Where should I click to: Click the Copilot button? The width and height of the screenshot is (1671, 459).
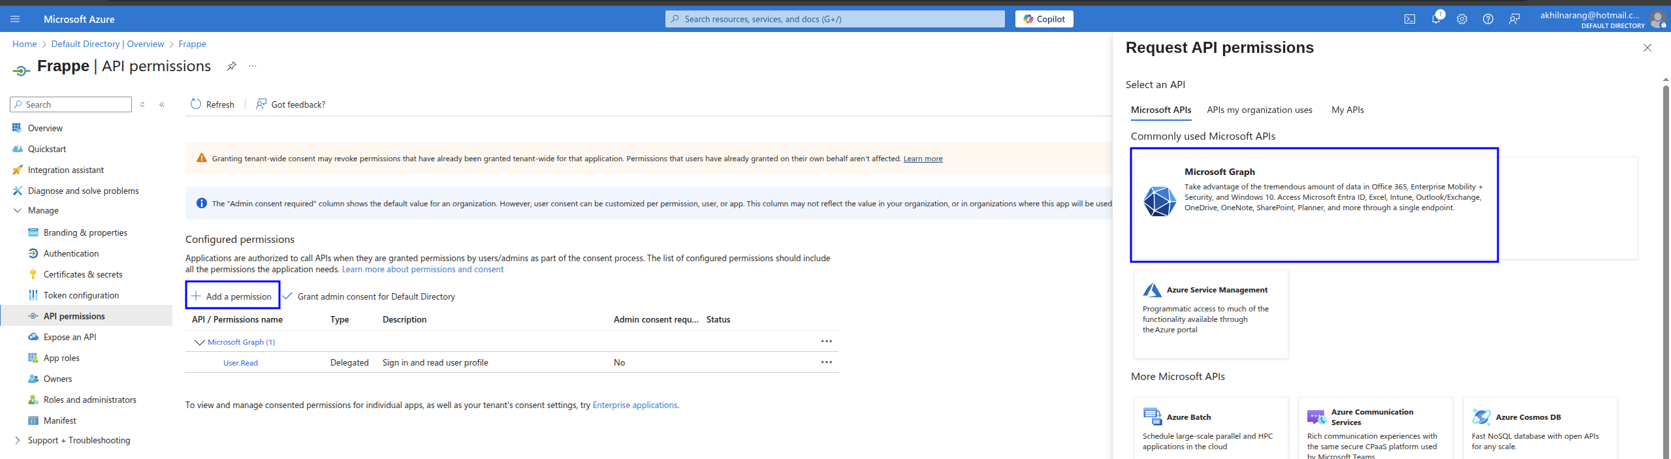[x=1044, y=19]
